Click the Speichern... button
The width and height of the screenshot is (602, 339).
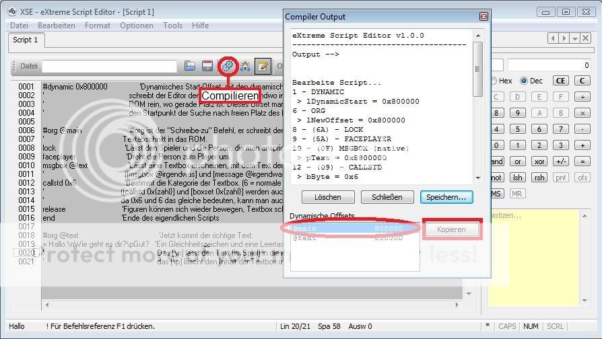coord(446,197)
